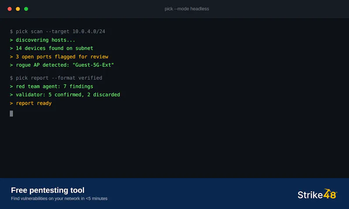Click the red close window button
The image size is (349, 209).
[10, 9]
